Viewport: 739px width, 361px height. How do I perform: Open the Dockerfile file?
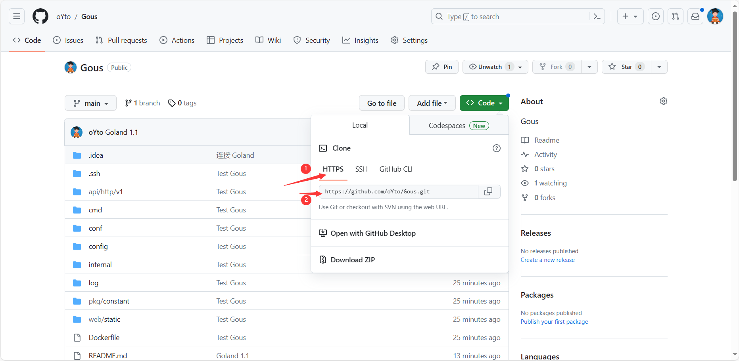coord(104,338)
